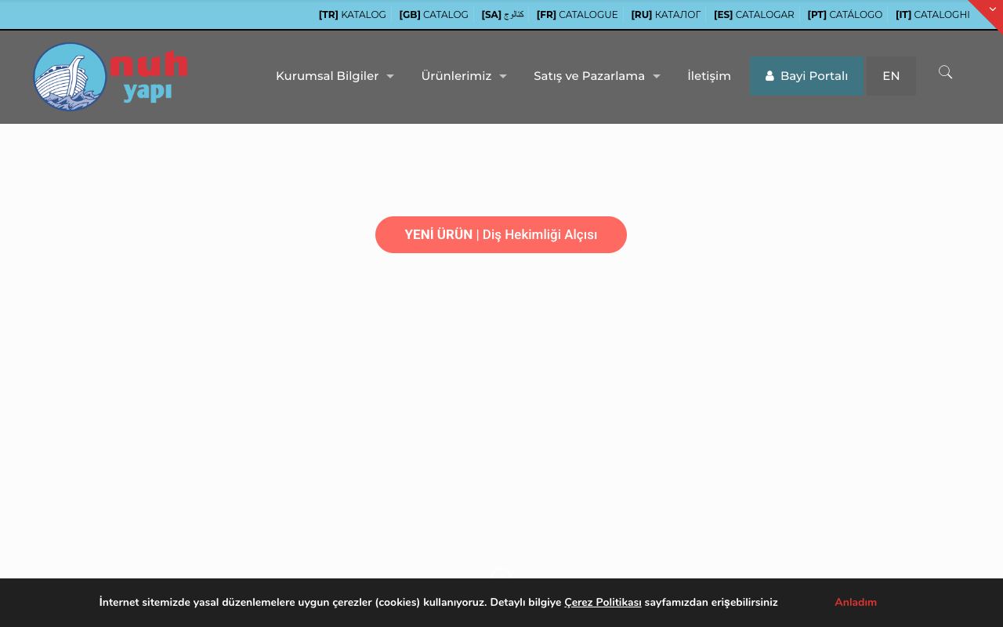The image size is (1003, 627).
Task: Open the Çerez Politikası link
Action: coord(603,602)
